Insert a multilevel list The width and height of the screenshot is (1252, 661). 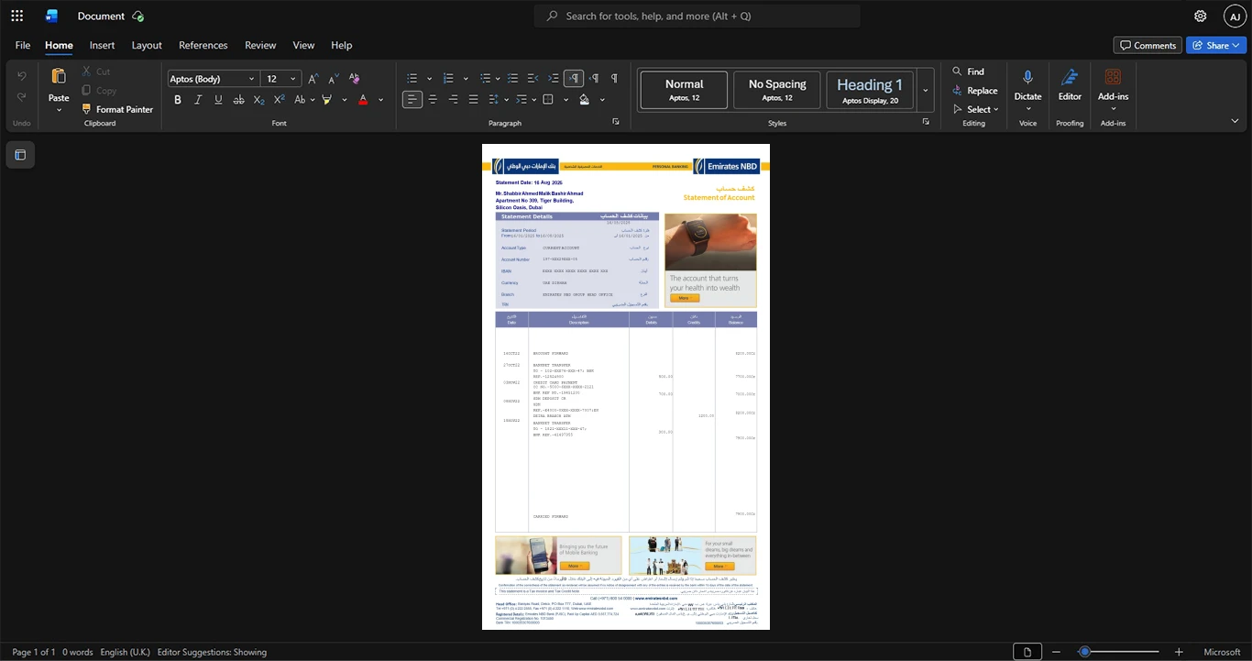click(485, 78)
